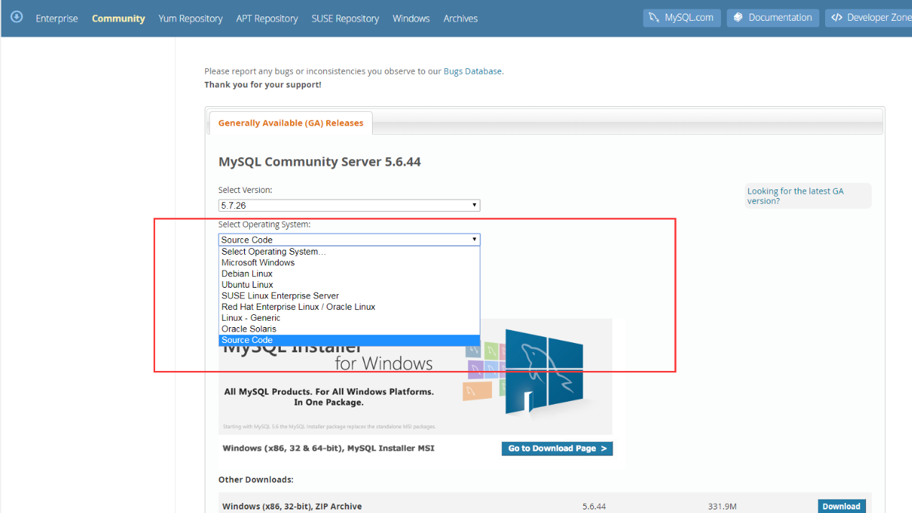
Task: Choose highlighted Source Code option in list
Action: click(349, 340)
